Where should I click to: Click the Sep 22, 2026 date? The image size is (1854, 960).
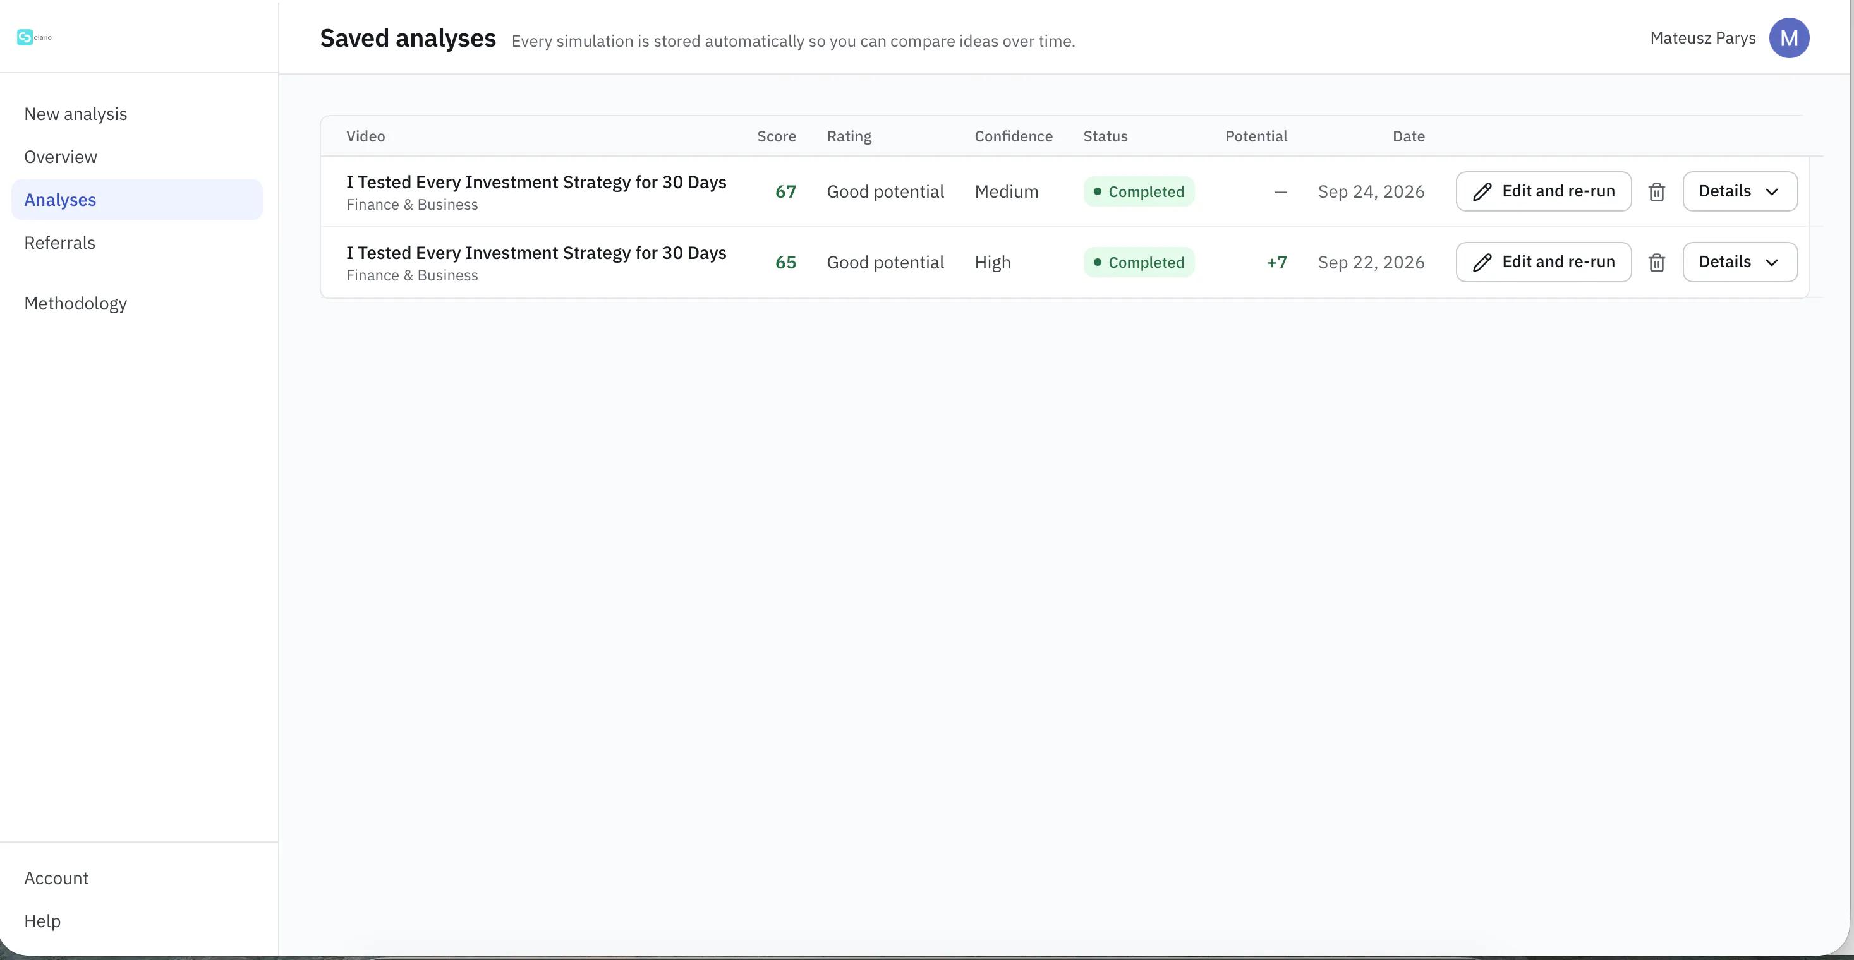(1371, 263)
